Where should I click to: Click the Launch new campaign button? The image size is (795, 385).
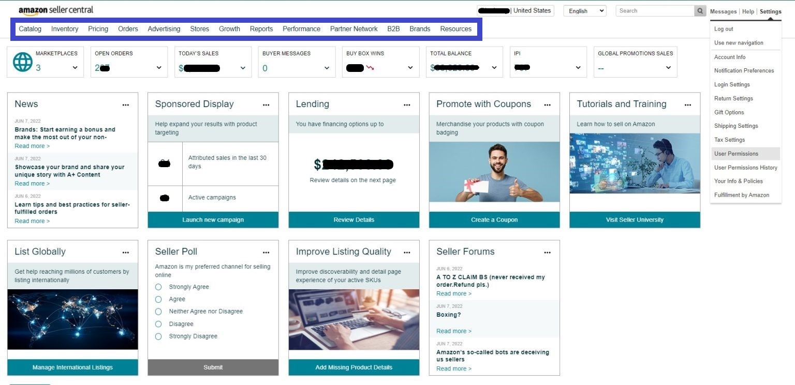(213, 220)
